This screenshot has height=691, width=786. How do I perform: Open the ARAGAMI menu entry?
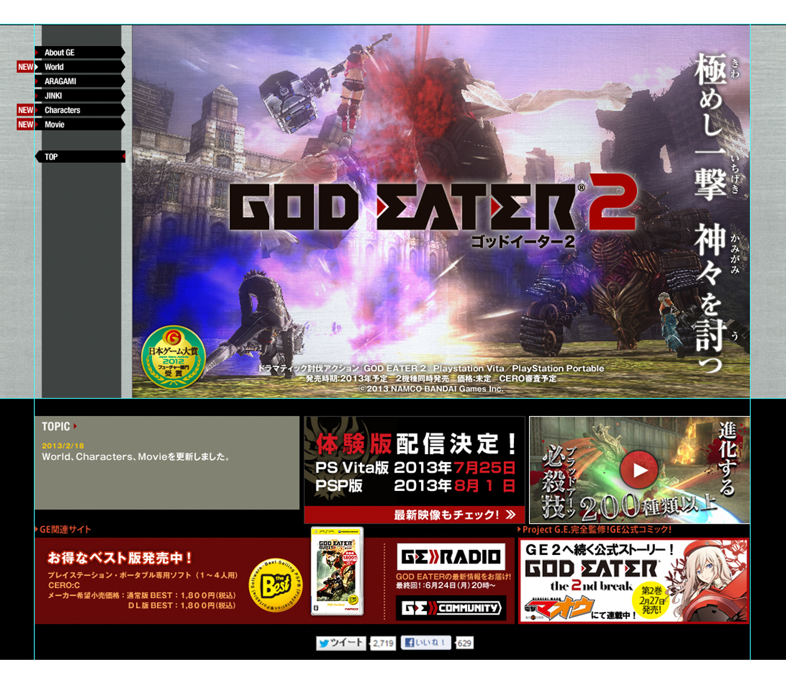(80, 81)
